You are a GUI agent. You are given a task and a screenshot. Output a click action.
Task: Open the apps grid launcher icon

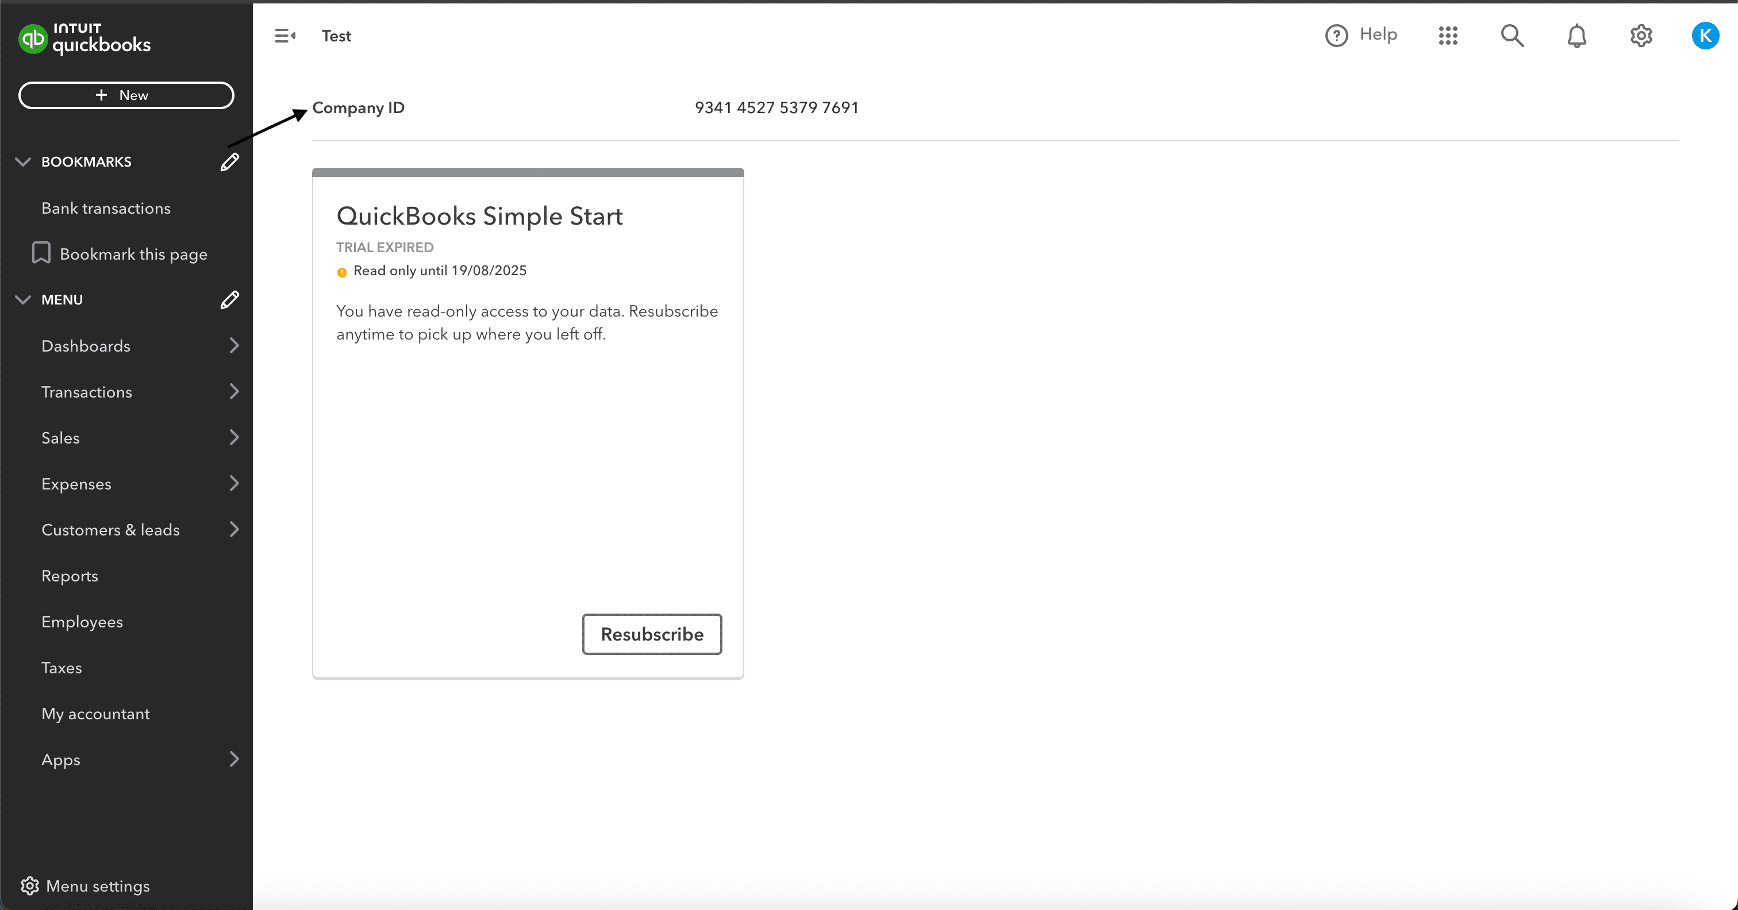[x=1448, y=36]
